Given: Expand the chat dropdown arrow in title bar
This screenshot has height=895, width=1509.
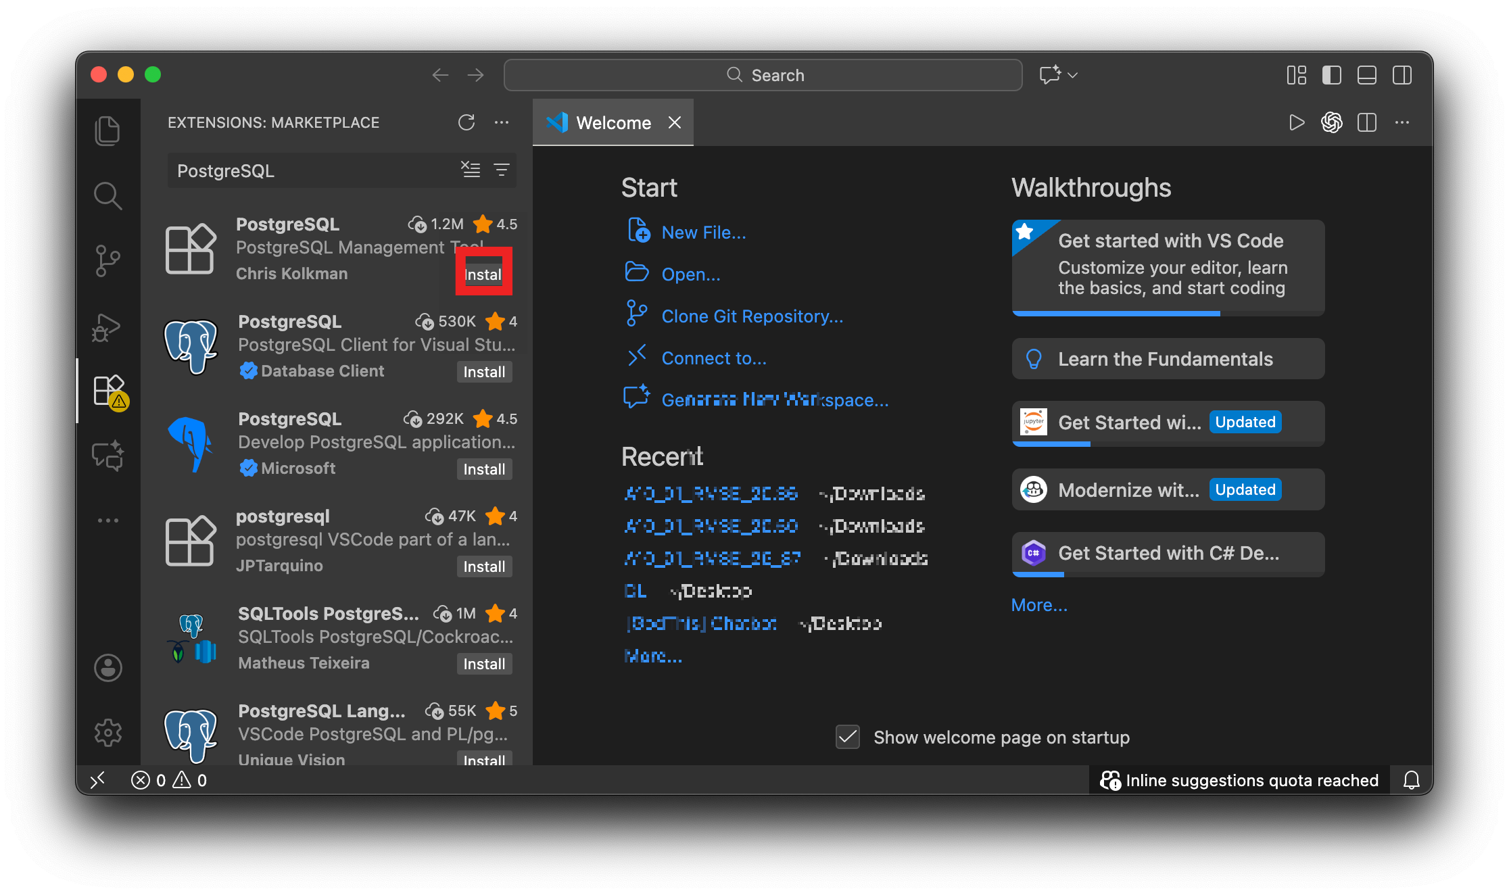Looking at the screenshot, I should [x=1073, y=75].
